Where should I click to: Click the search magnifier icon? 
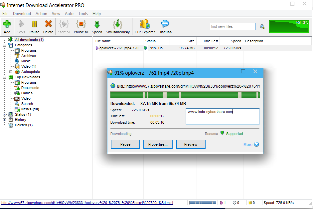point(262,27)
